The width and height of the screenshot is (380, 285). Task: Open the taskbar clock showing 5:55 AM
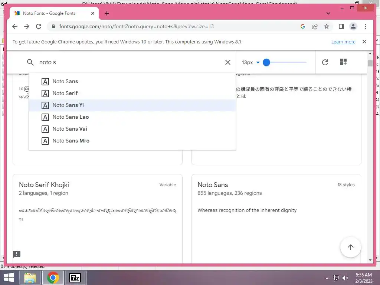pos(364,278)
